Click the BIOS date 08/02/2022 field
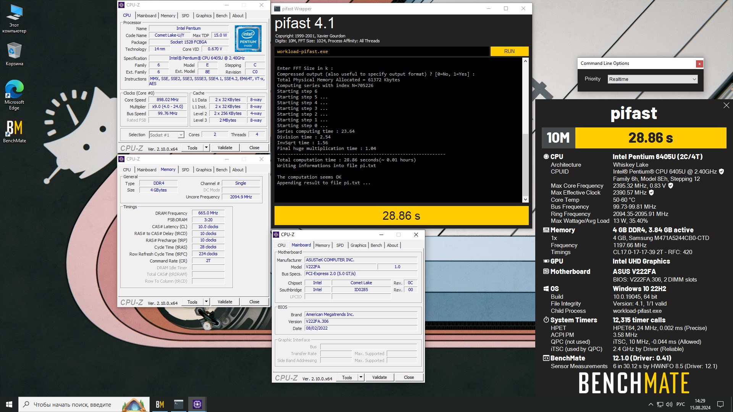Image resolution: width=733 pixels, height=412 pixels. pyautogui.click(x=361, y=328)
